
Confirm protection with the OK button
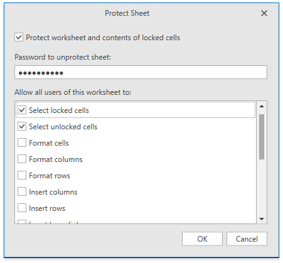click(x=202, y=239)
